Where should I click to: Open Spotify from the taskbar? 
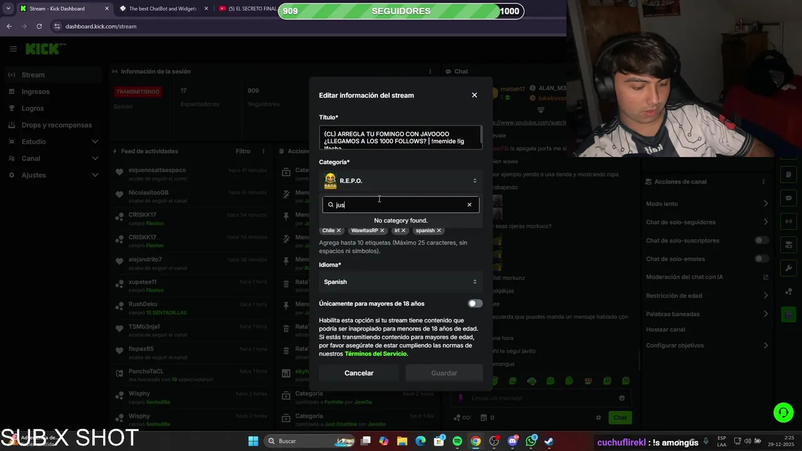(x=457, y=441)
